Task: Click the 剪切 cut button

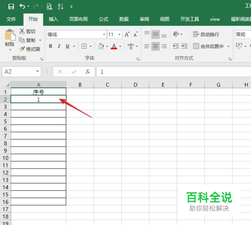Action: (x=27, y=31)
